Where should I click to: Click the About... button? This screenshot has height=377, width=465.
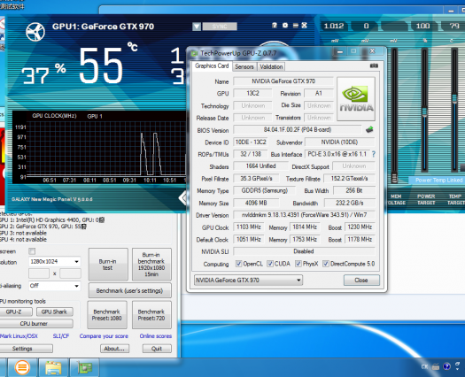(114, 349)
